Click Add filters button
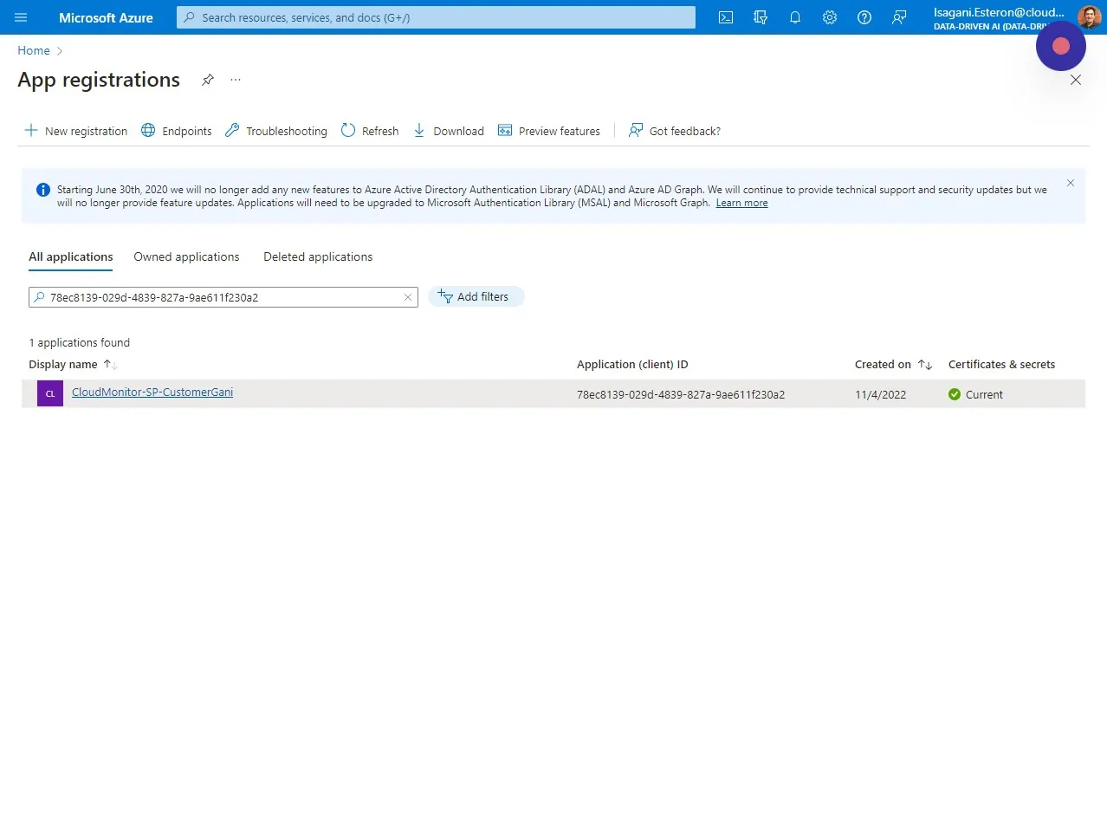Viewport: 1107px width, 824px height. point(476,296)
